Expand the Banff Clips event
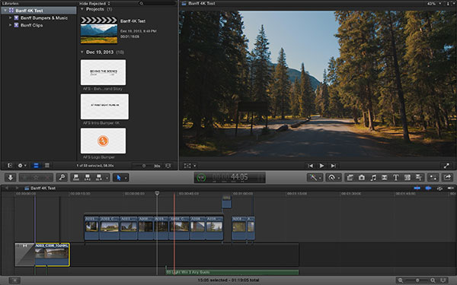The width and height of the screenshot is (457, 285). (10, 25)
